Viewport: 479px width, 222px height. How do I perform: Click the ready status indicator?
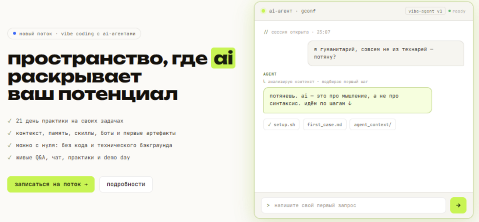(x=457, y=11)
